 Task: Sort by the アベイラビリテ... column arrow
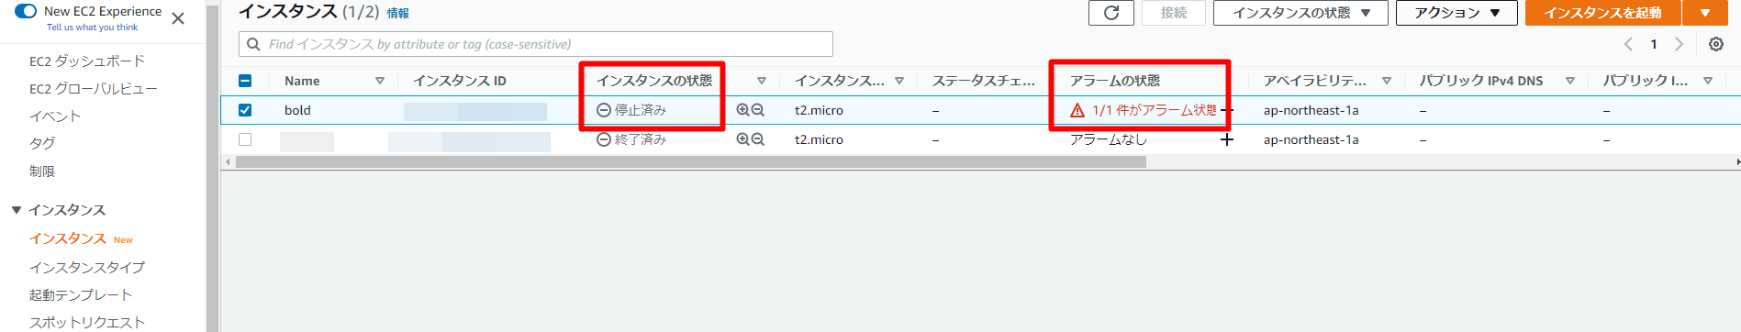point(1387,81)
